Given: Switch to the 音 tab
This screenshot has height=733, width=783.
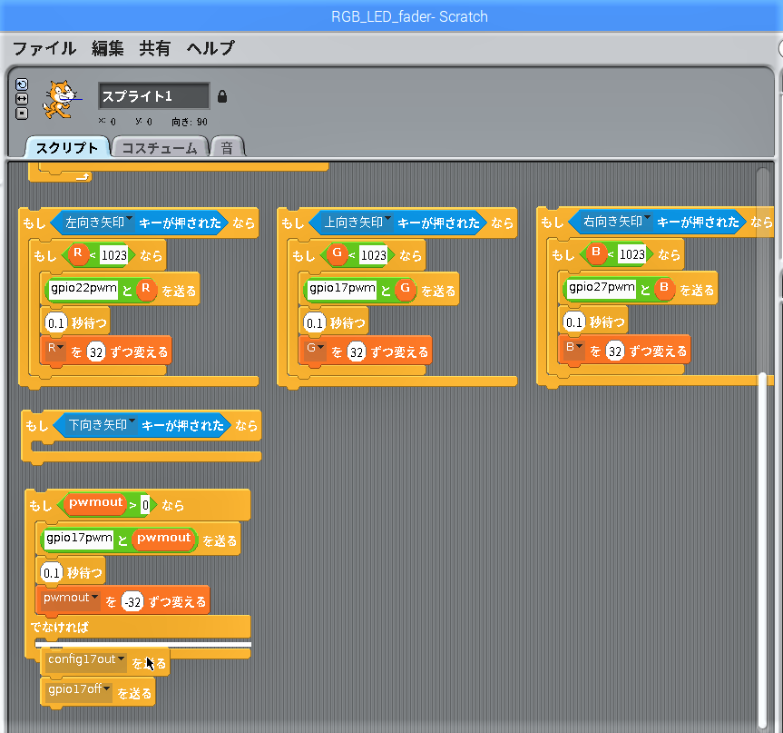Looking at the screenshot, I should point(227,148).
